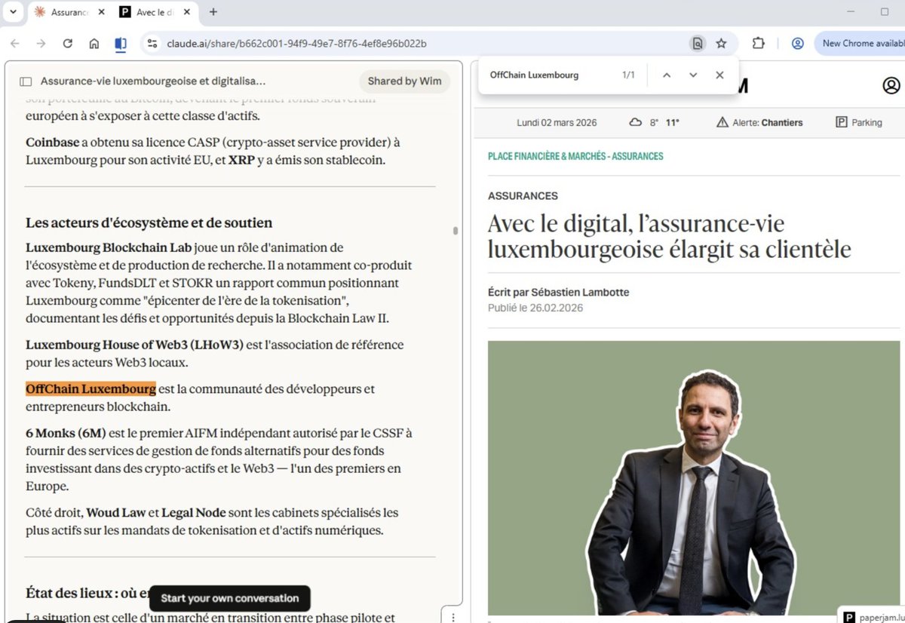This screenshot has height=623, width=905.
Task: Click the New Chrome available update button
Action: (861, 44)
